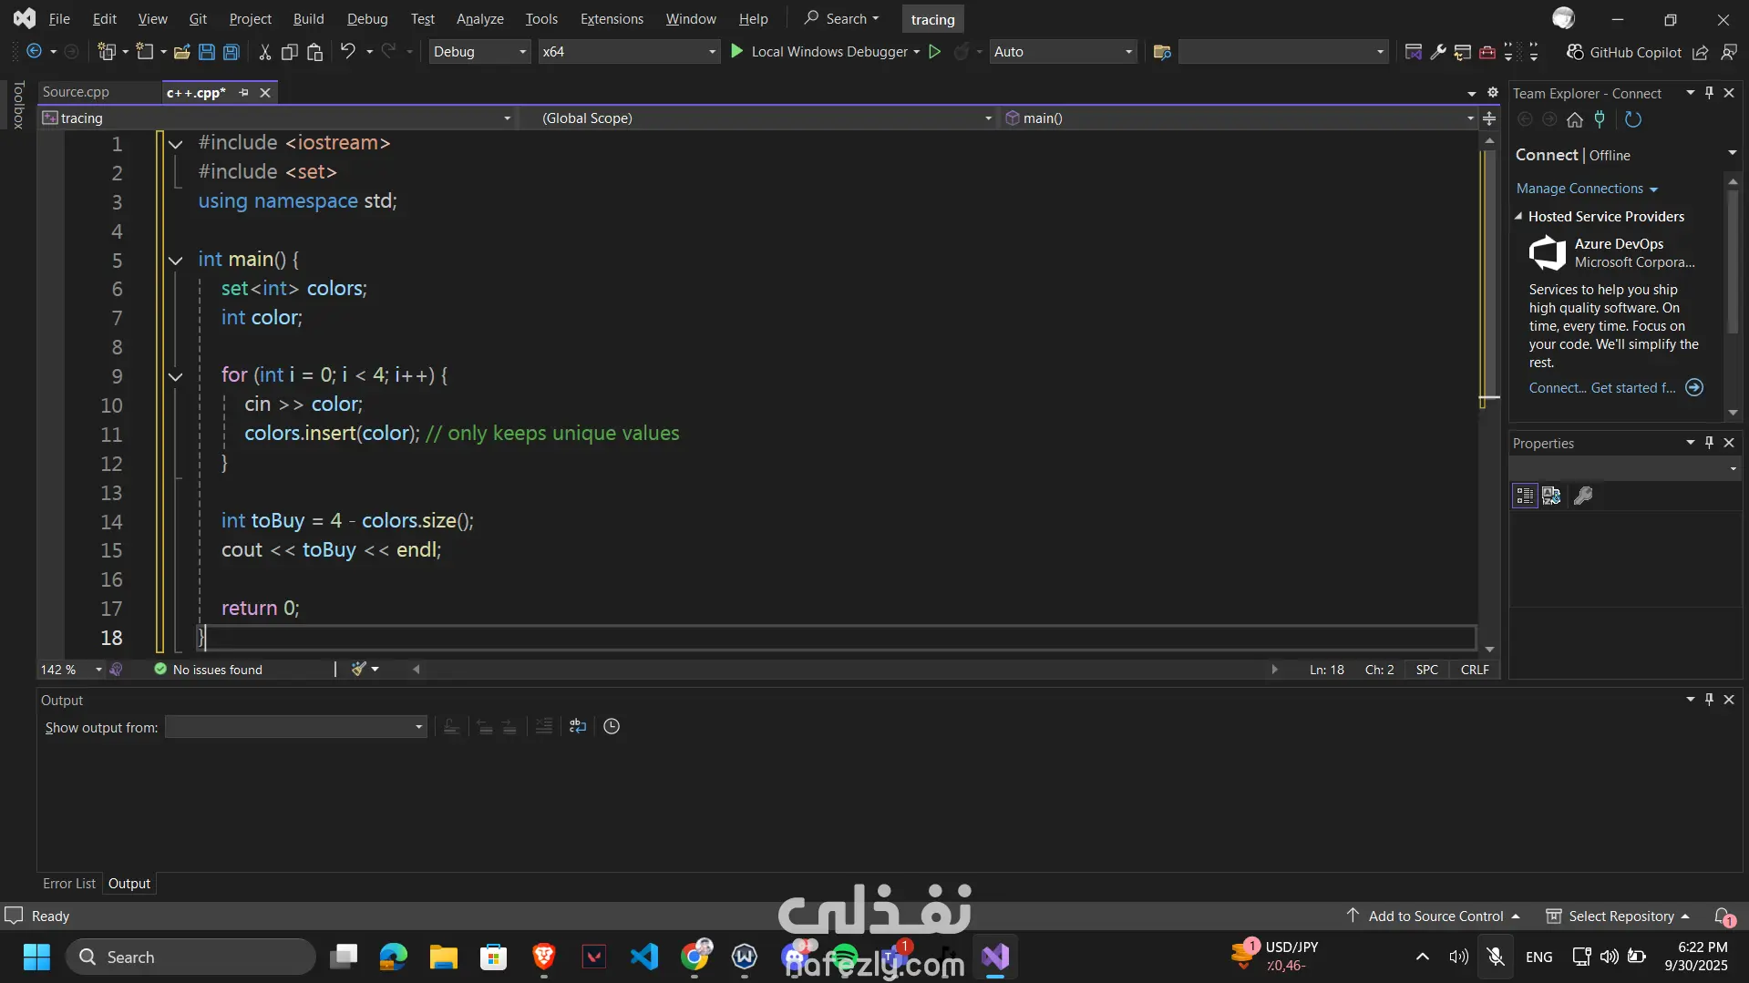
Task: Open the main() member dropdown
Action: coord(1240,118)
